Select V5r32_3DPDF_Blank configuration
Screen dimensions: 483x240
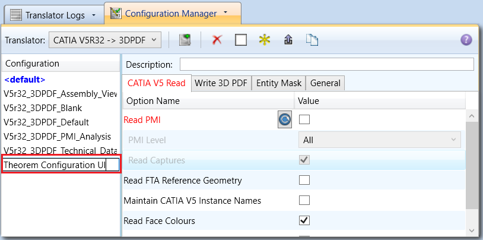[43, 108]
